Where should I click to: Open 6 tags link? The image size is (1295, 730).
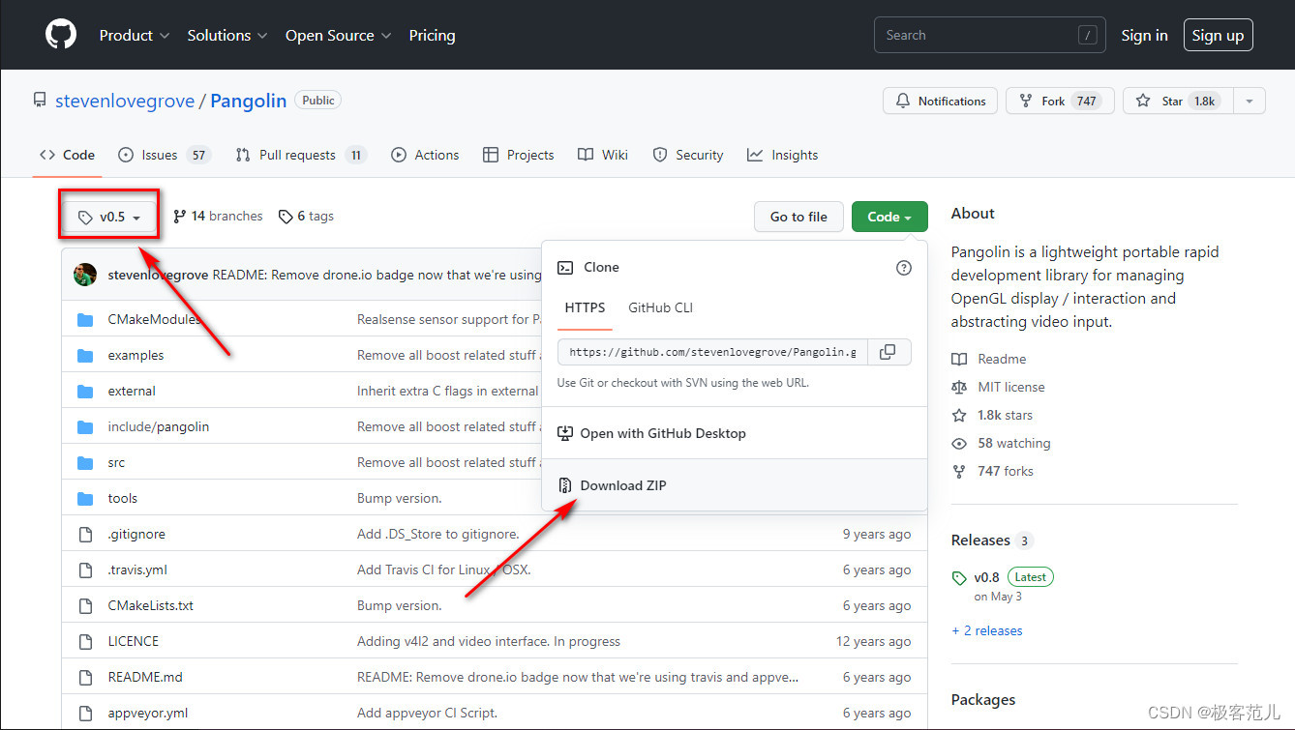click(x=306, y=217)
